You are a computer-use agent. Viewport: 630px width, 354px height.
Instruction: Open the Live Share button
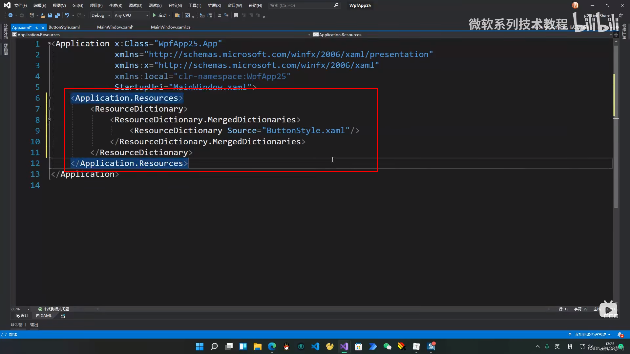click(598, 15)
